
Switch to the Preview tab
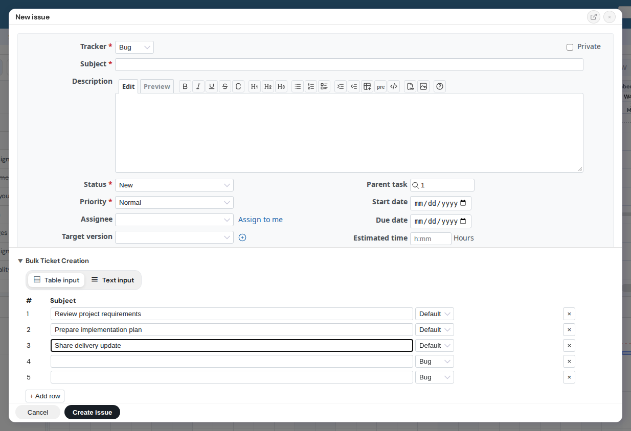click(x=157, y=86)
